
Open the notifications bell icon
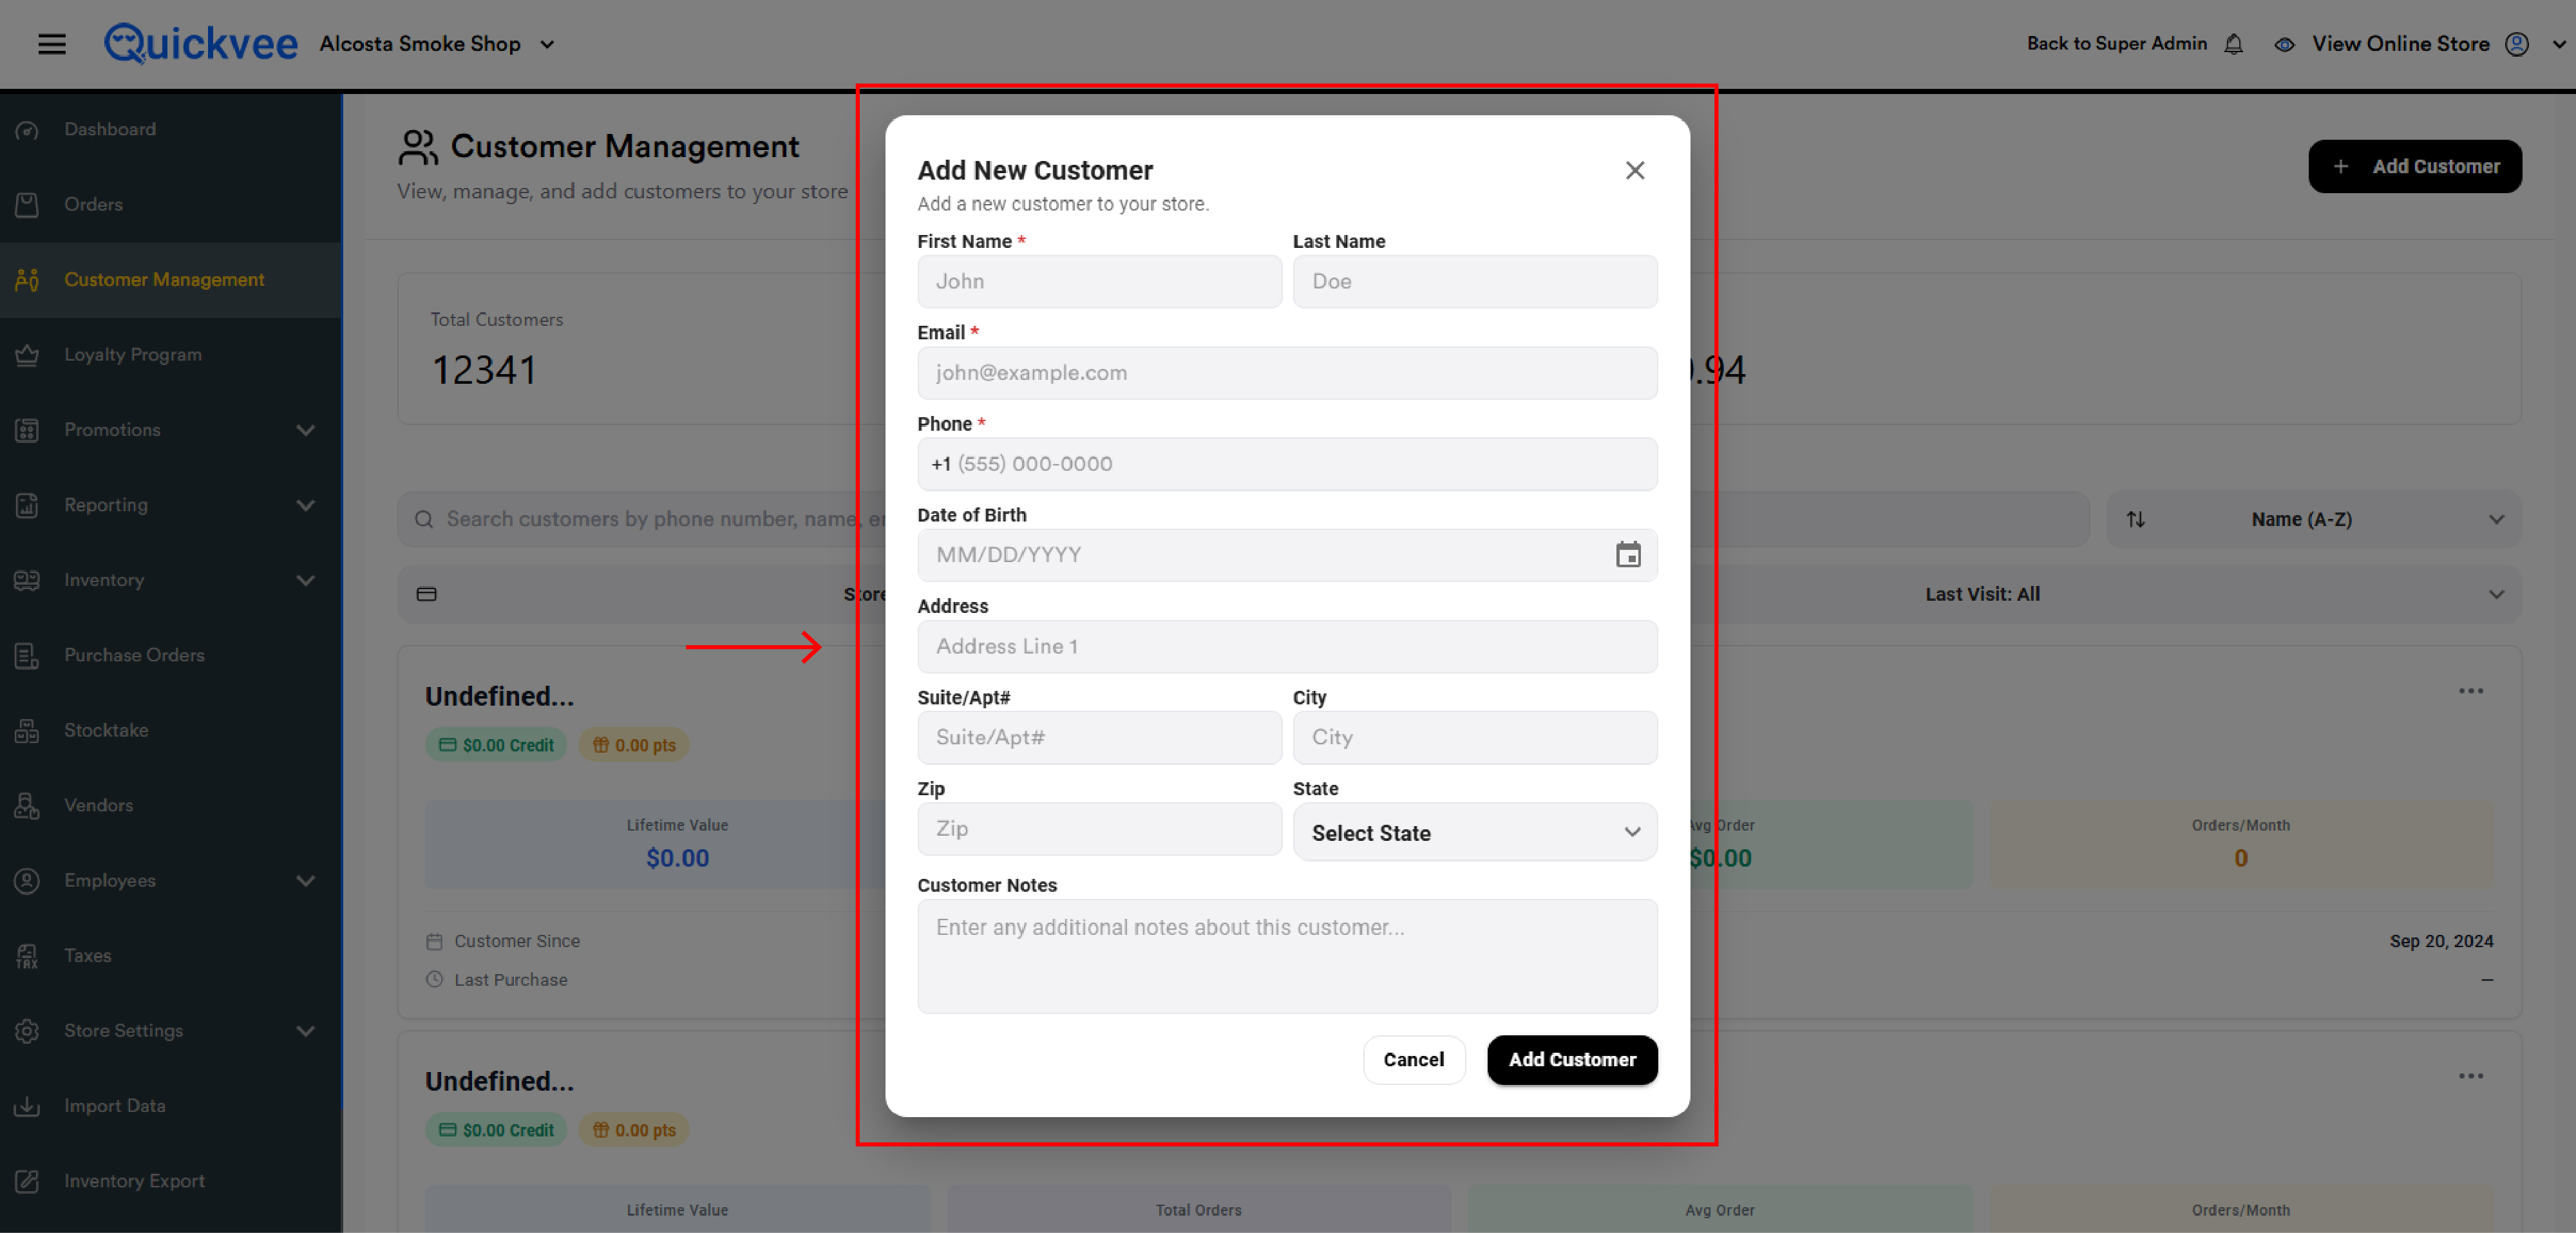pos(2233,44)
